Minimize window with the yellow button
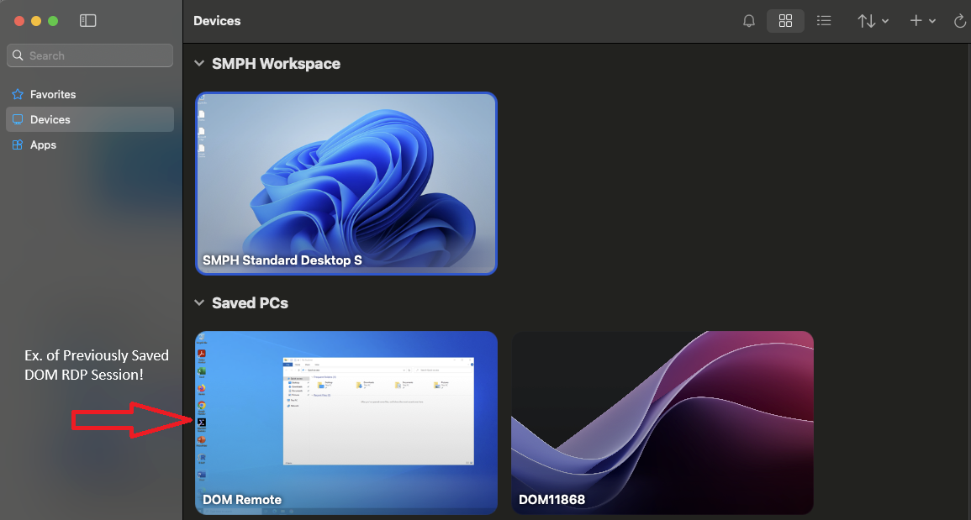The width and height of the screenshot is (971, 520). click(36, 21)
